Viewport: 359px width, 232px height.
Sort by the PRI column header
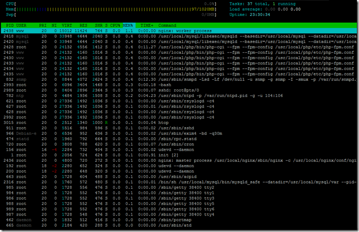click(43, 26)
